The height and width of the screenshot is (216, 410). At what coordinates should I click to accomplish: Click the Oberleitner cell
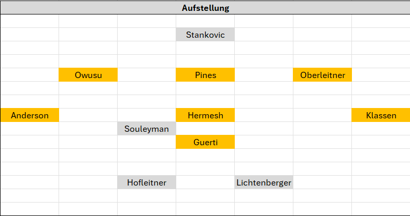tap(322, 75)
